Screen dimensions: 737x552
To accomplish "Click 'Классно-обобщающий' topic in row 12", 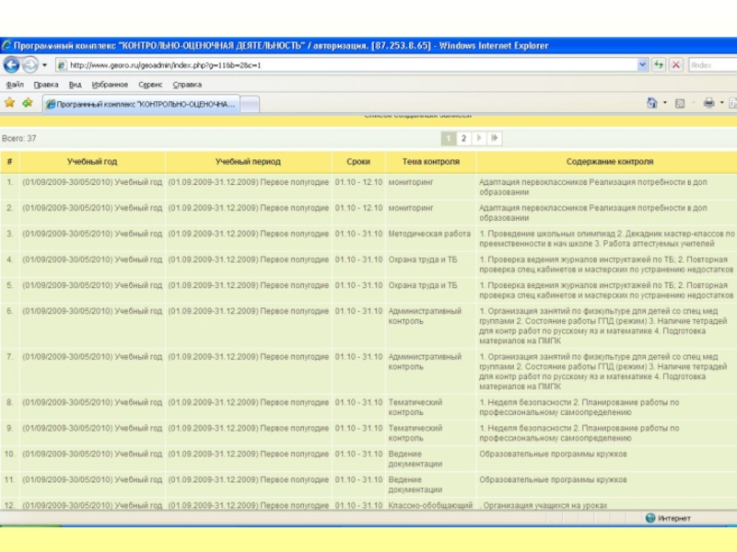I will point(430,505).
